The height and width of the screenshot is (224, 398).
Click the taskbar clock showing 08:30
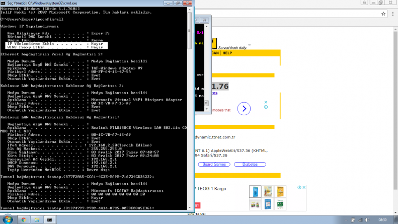pyautogui.click(x=382, y=220)
